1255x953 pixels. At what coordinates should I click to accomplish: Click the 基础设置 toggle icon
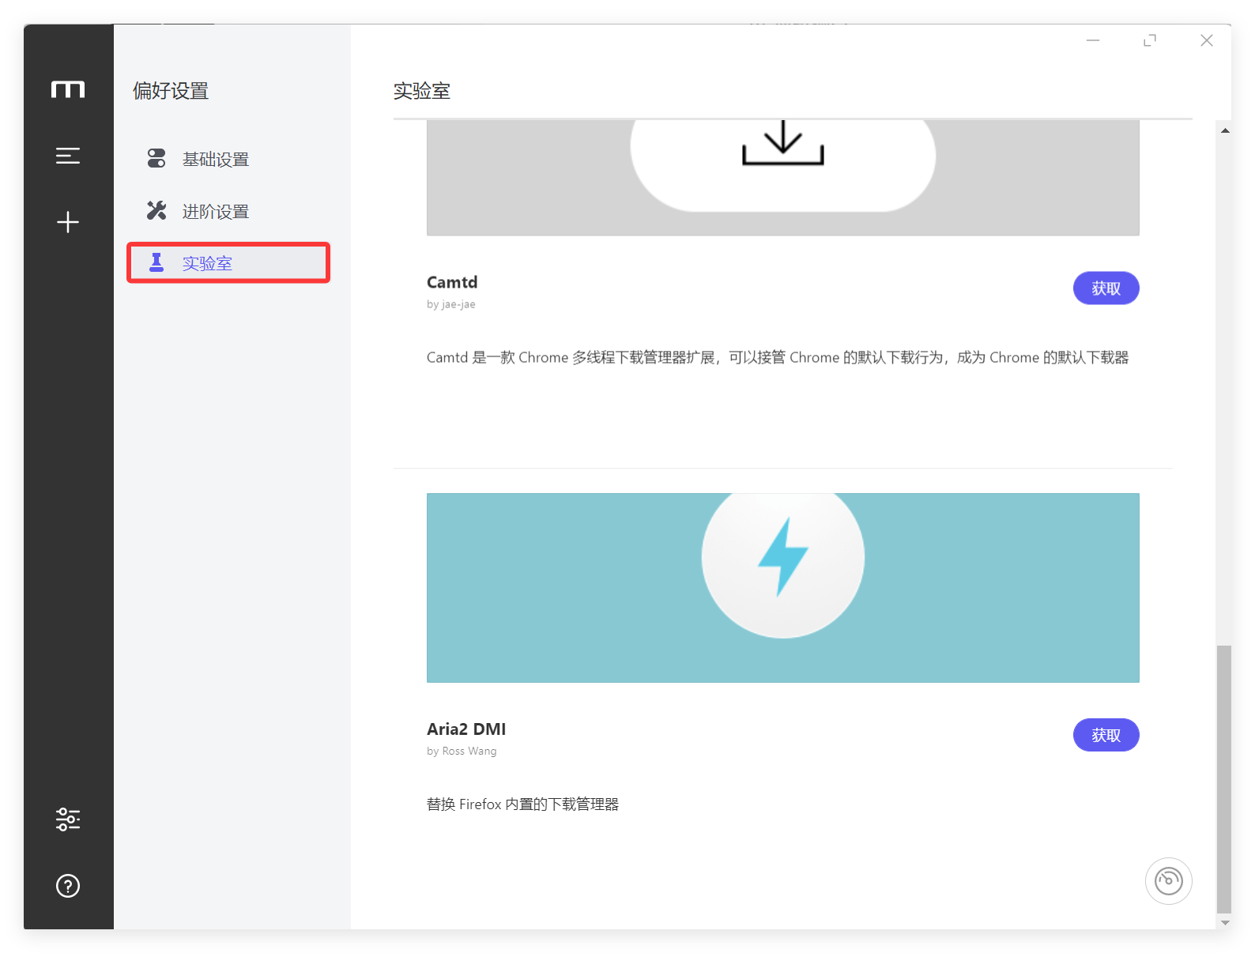(x=156, y=159)
